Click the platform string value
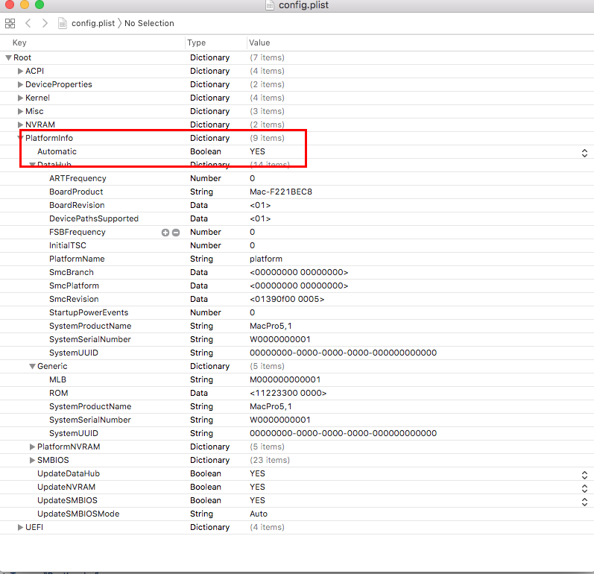This screenshot has height=574, width=594. tap(266, 259)
